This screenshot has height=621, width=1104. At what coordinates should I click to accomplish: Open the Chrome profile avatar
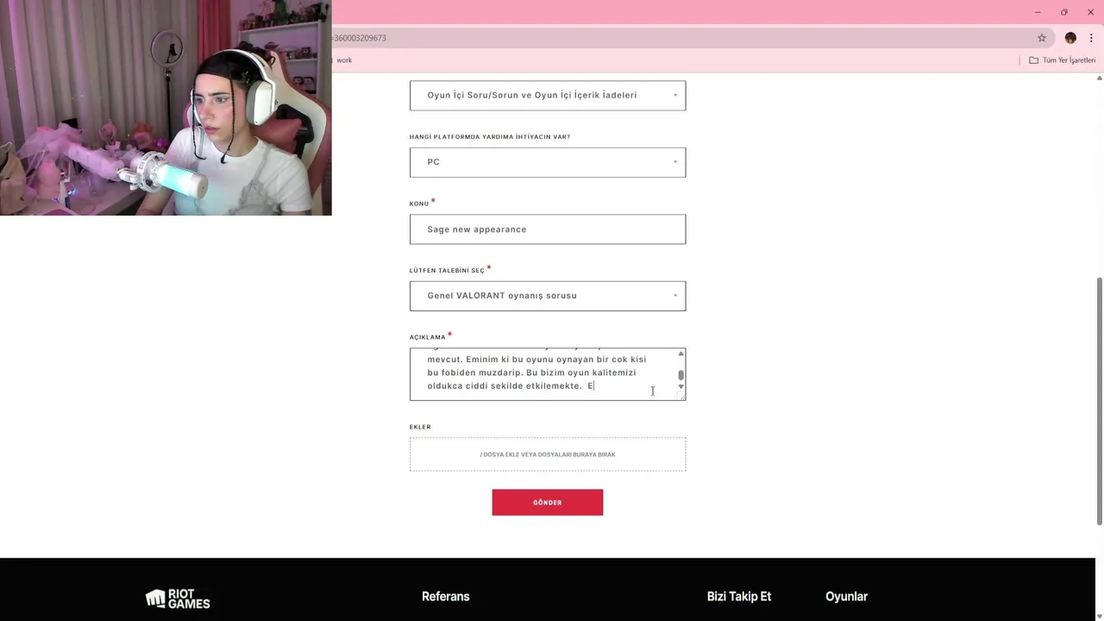point(1070,38)
